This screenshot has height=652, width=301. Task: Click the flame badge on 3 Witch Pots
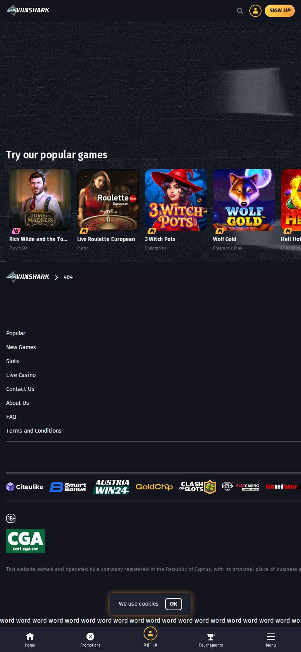click(152, 231)
